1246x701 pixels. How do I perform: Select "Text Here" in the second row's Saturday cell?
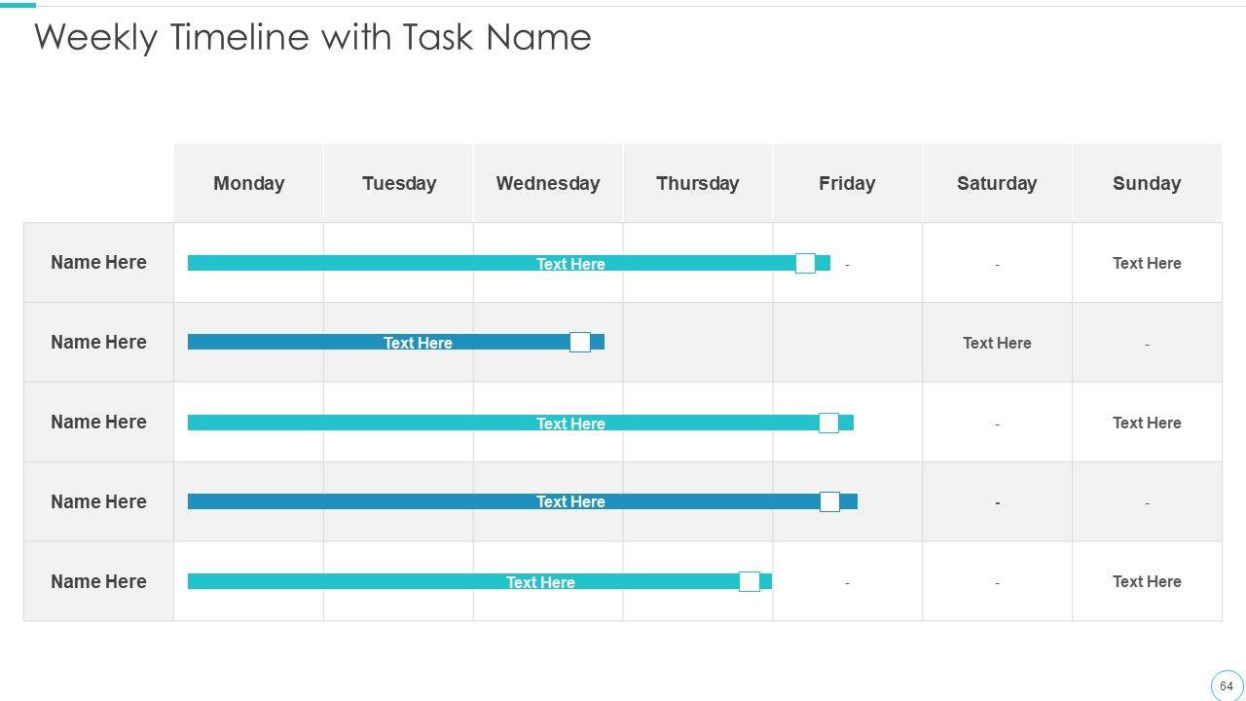point(997,343)
